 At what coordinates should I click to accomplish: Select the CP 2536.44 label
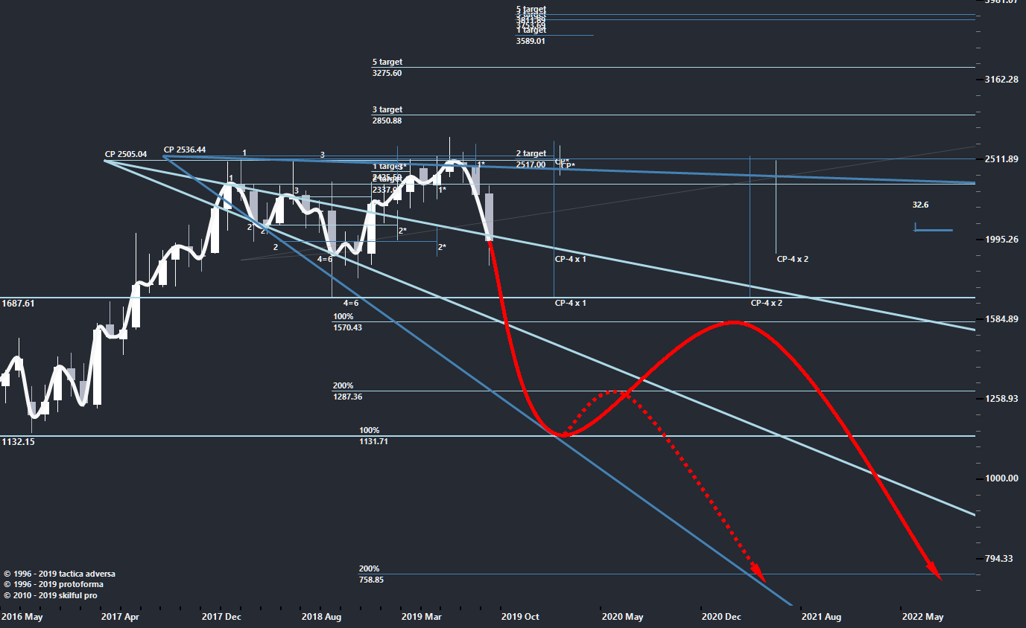click(184, 150)
